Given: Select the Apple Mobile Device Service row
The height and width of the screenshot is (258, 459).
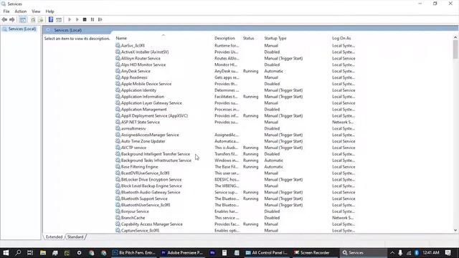Looking at the screenshot, I should pyautogui.click(x=235, y=84).
